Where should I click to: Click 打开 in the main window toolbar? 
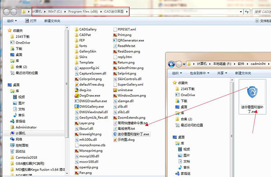coord(31,21)
